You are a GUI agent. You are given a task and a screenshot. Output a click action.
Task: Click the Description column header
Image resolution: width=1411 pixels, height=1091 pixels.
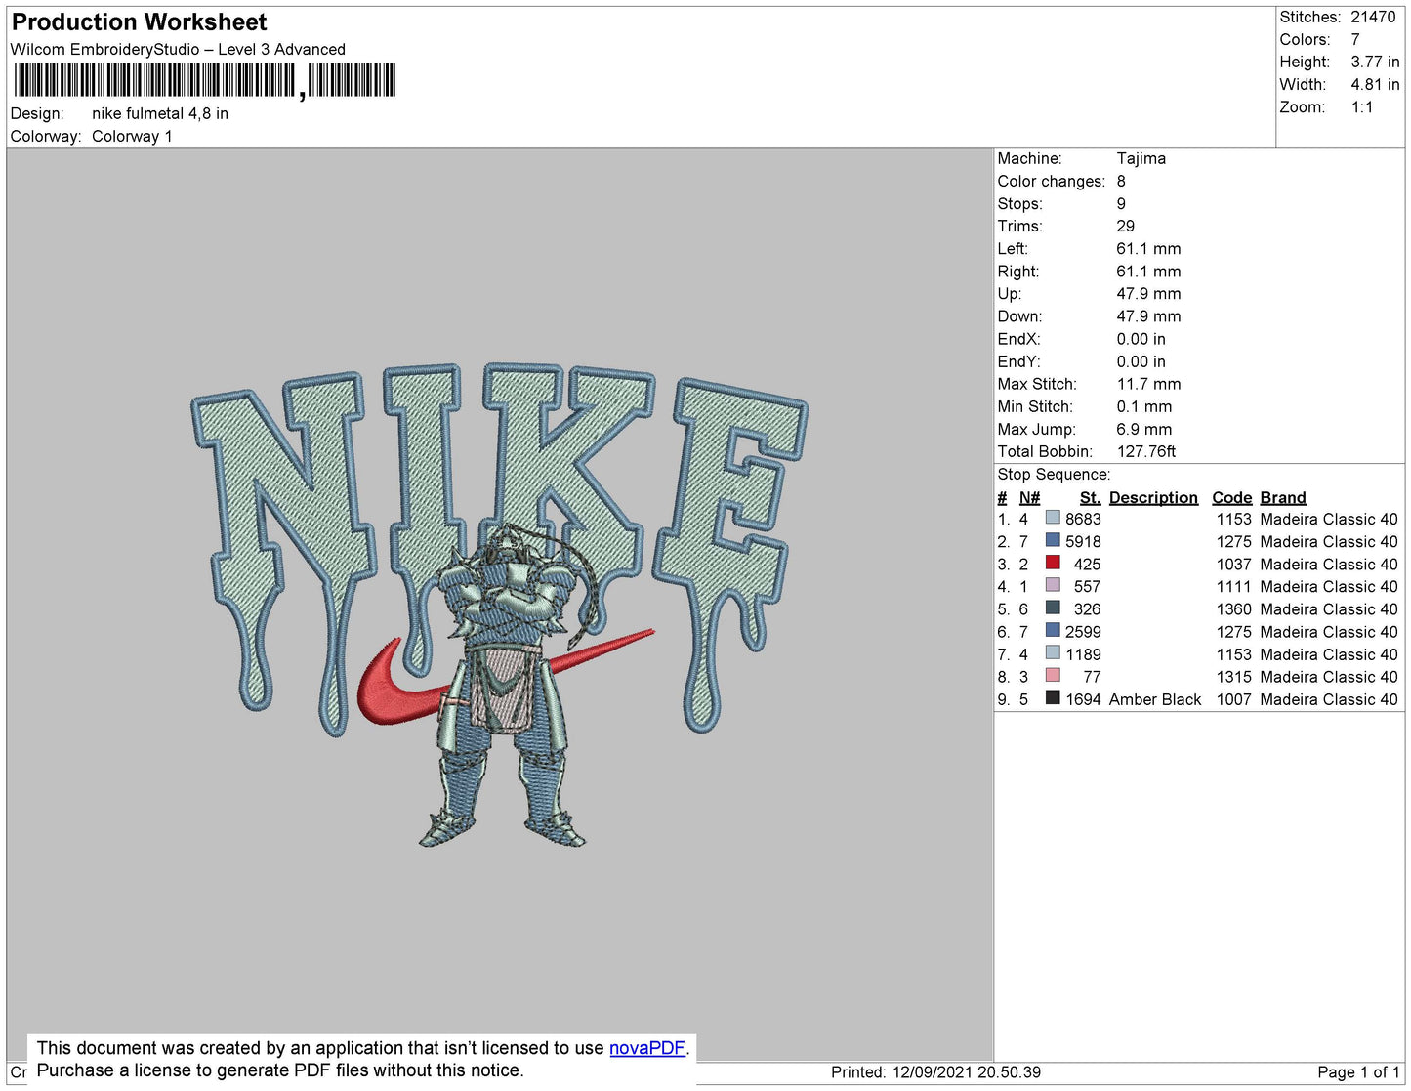(x=1152, y=497)
